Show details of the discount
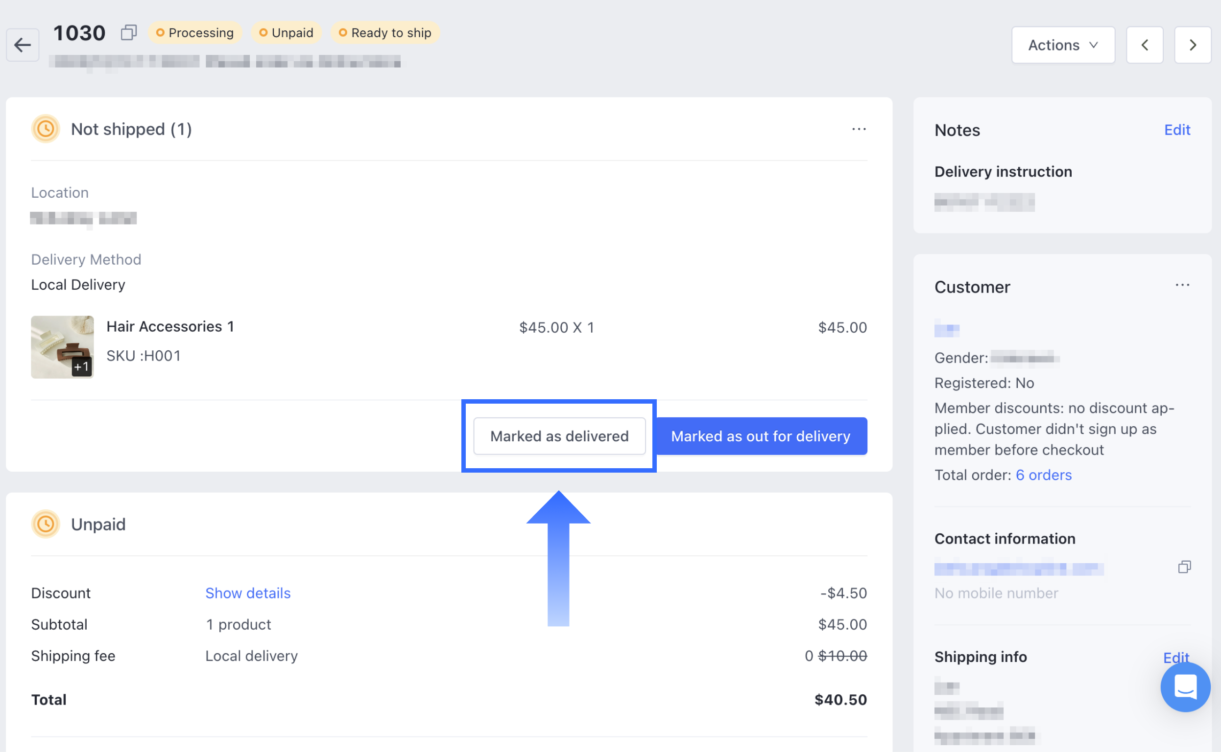 tap(247, 593)
